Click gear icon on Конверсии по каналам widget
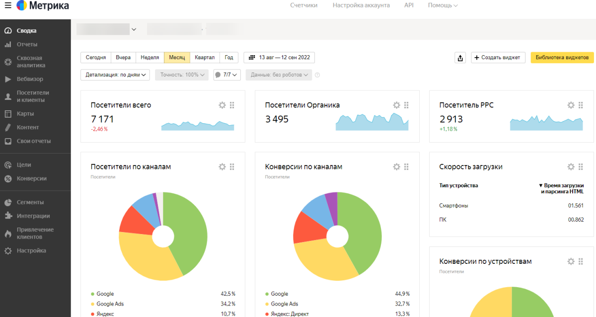Image resolution: width=596 pixels, height=317 pixels. coord(396,166)
